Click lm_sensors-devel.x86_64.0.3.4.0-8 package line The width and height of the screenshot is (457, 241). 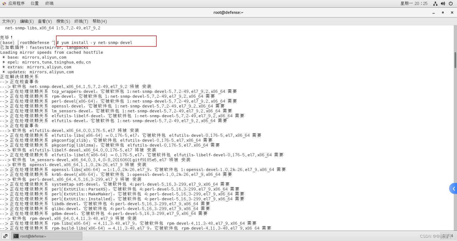95,160
